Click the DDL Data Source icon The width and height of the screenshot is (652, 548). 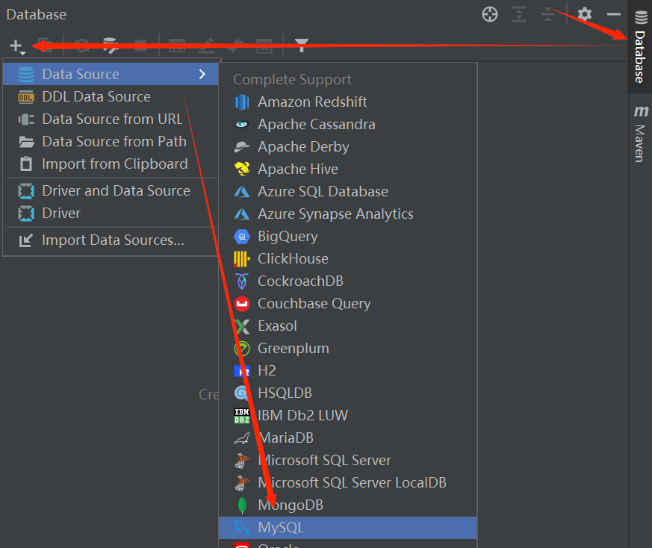26,97
